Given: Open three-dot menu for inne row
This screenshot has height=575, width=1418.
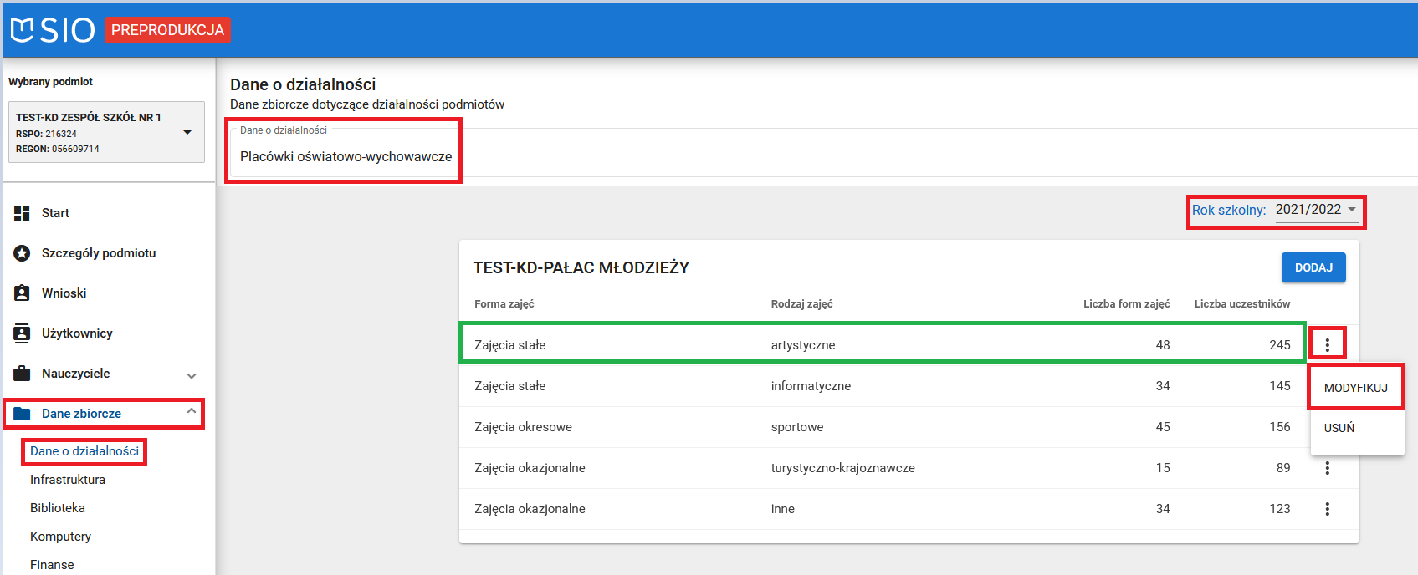Looking at the screenshot, I should coord(1327,509).
